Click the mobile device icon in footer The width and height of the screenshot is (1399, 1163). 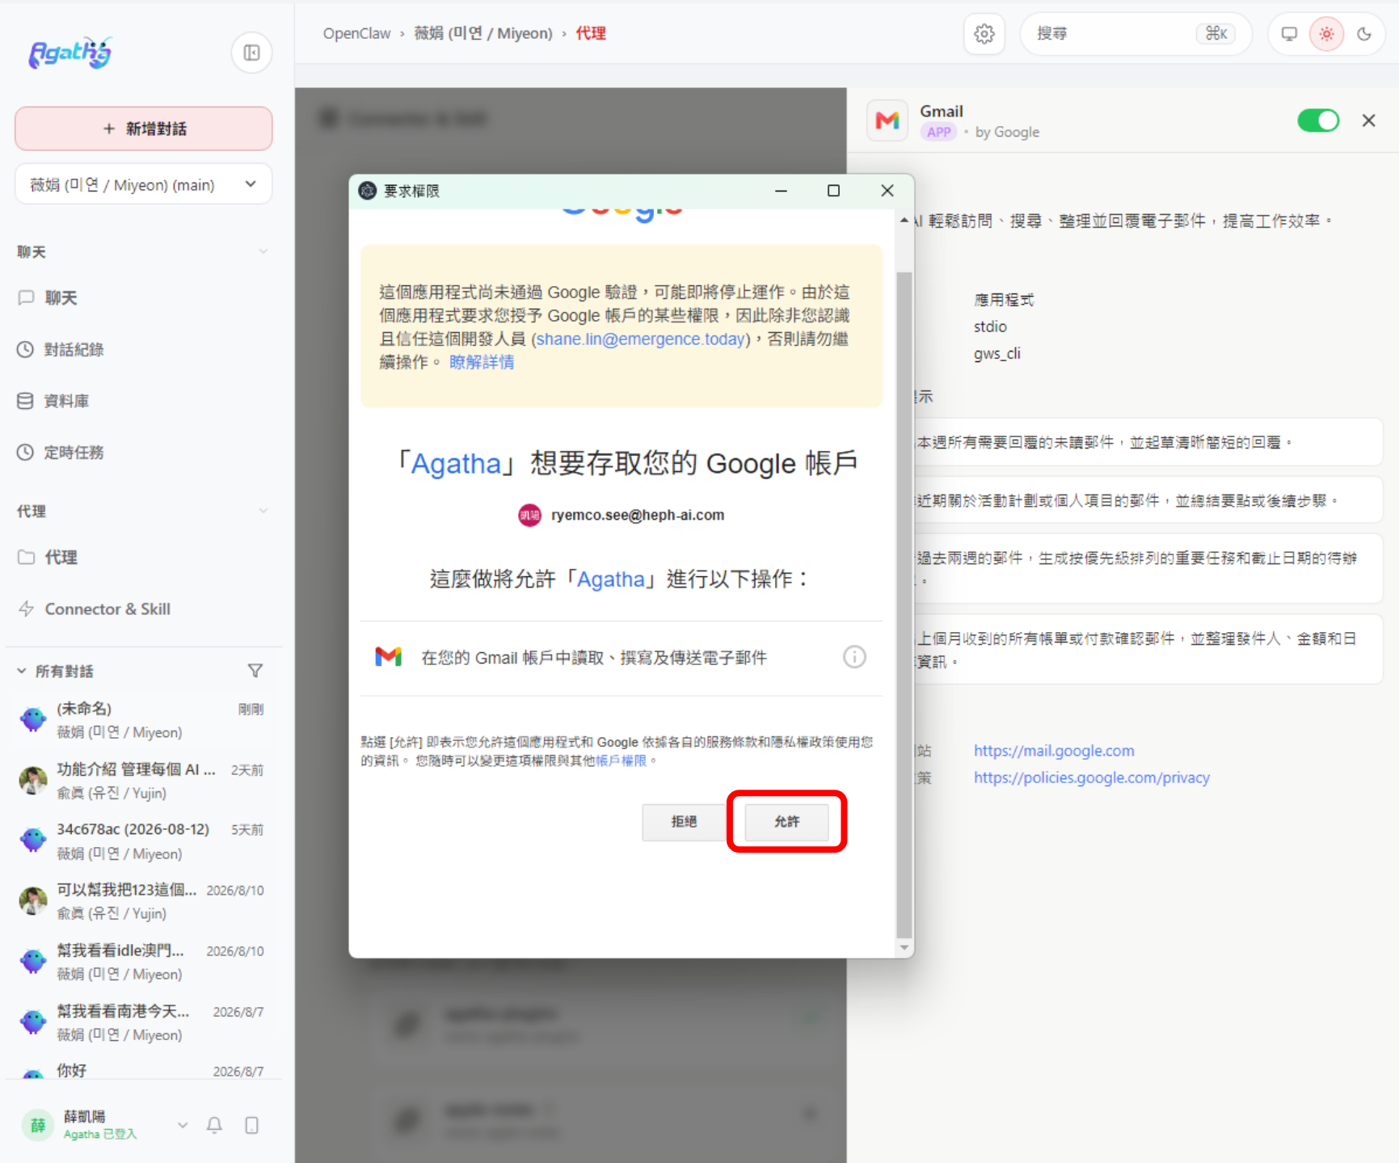click(x=251, y=1125)
